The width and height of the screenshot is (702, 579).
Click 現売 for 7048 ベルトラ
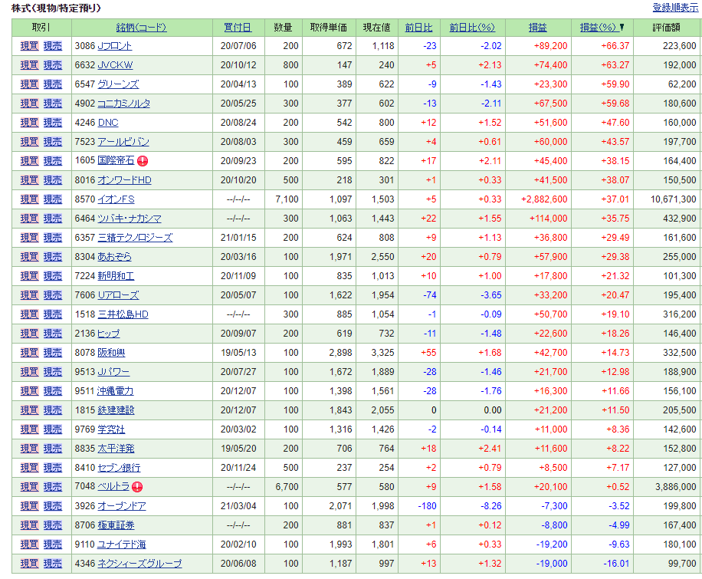[x=52, y=487]
